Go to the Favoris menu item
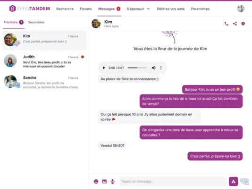The image size is (252, 189). [x=86, y=9]
